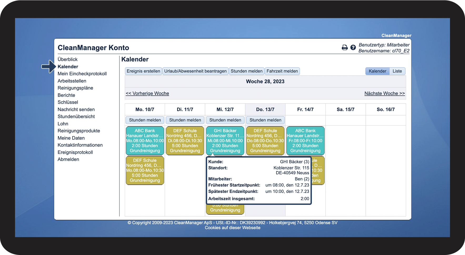This screenshot has width=465, height=255.
Task: Click the So. 16/7 day header
Action: (x=386, y=110)
